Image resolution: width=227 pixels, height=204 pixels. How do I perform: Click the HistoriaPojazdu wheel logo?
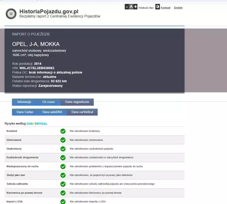11,14
